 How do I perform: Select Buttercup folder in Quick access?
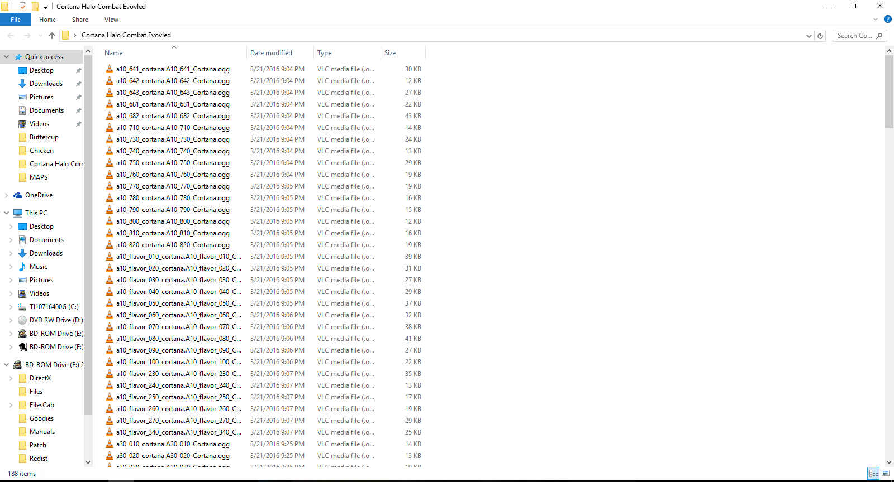click(x=44, y=137)
